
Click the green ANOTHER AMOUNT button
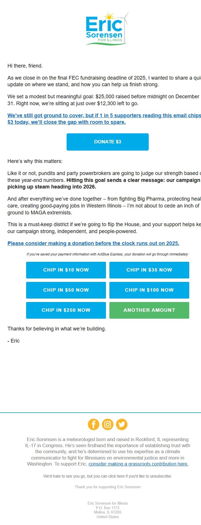tap(149, 310)
